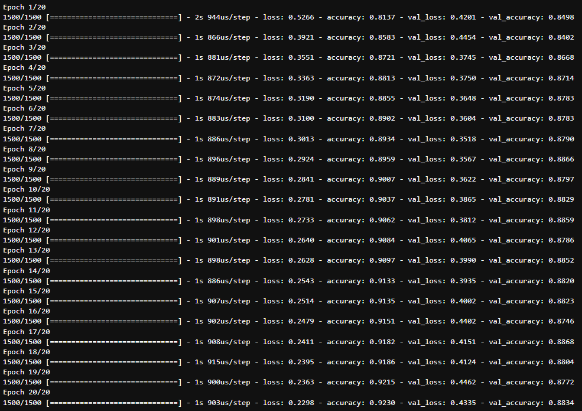Image resolution: width=582 pixels, height=411 pixels.
Task: Click the loss value 0.2733
Action: pos(301,220)
